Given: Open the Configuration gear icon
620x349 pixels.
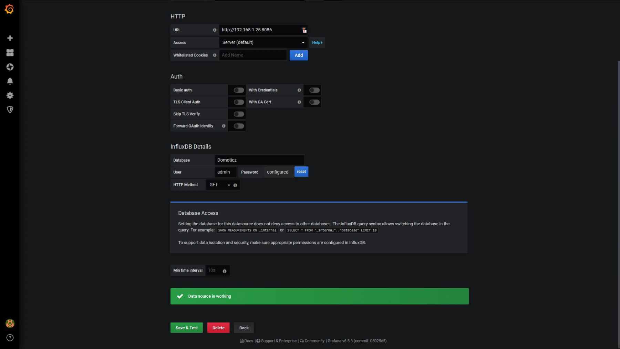Looking at the screenshot, I should tap(10, 95).
